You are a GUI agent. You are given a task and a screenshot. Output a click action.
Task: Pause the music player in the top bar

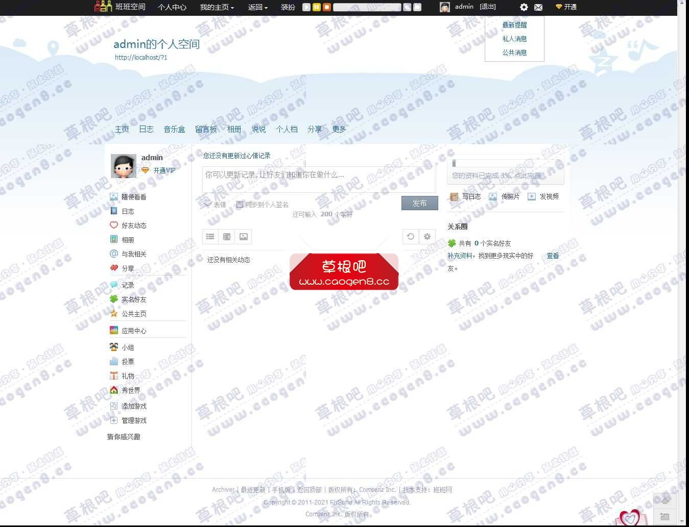pos(316,7)
